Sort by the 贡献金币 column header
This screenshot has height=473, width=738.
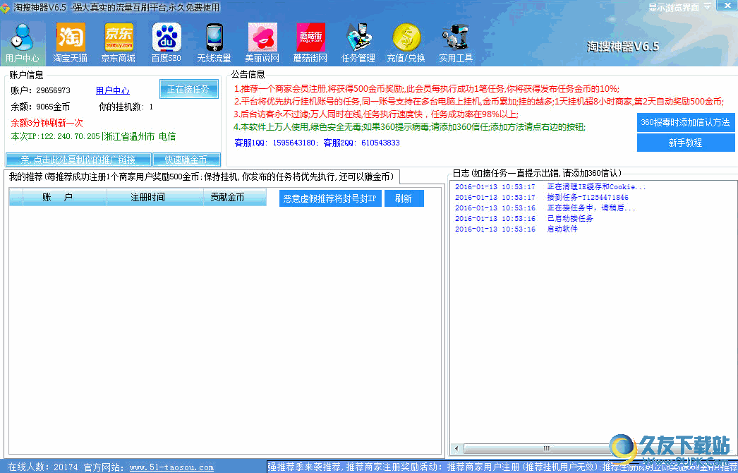235,198
